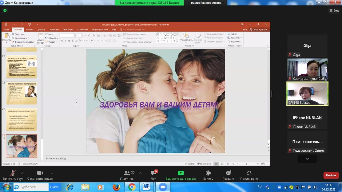342x192 pixels.
Task: Click the red Выйти button
Action: pos(331,175)
